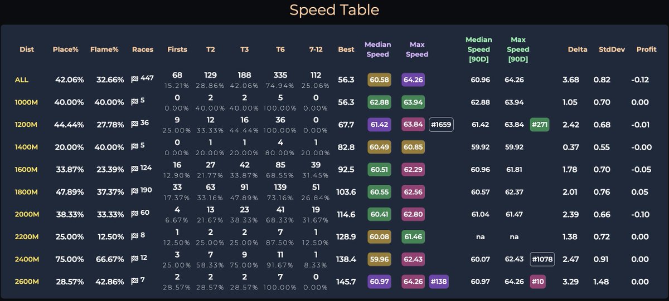This screenshot has width=669, height=301.
Task: Click the T3 column header
Action: (x=244, y=50)
